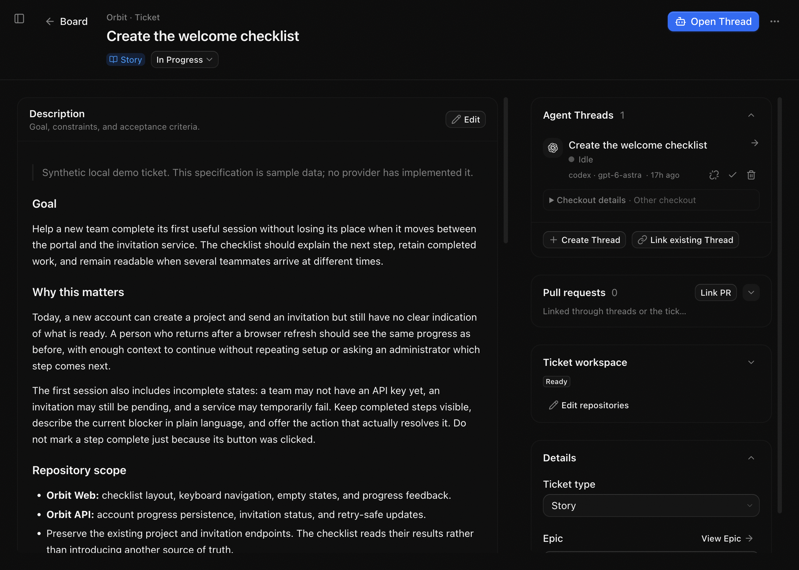799x570 pixels.
Task: Click Create Thread button
Action: tap(584, 240)
